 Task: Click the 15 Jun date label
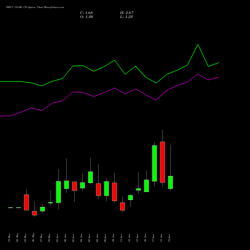pyautogui.click(x=137, y=238)
